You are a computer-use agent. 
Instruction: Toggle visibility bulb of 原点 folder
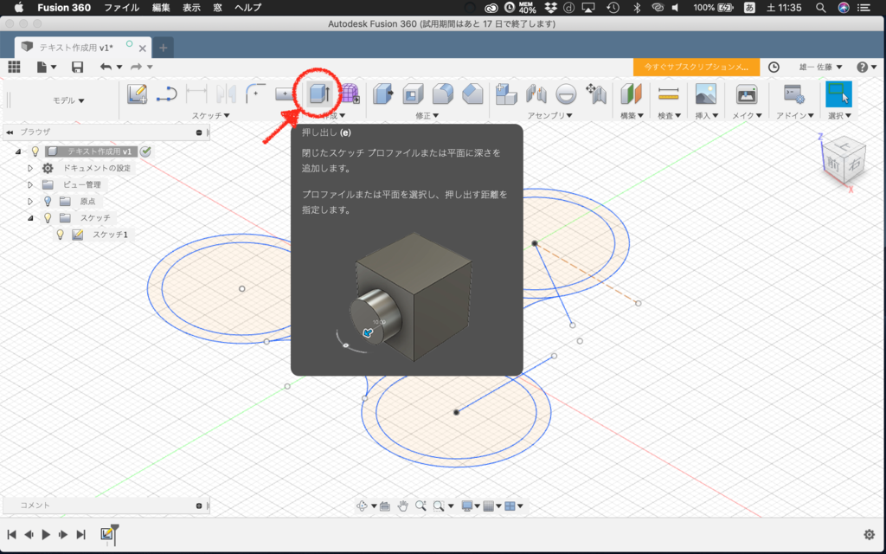pos(48,201)
